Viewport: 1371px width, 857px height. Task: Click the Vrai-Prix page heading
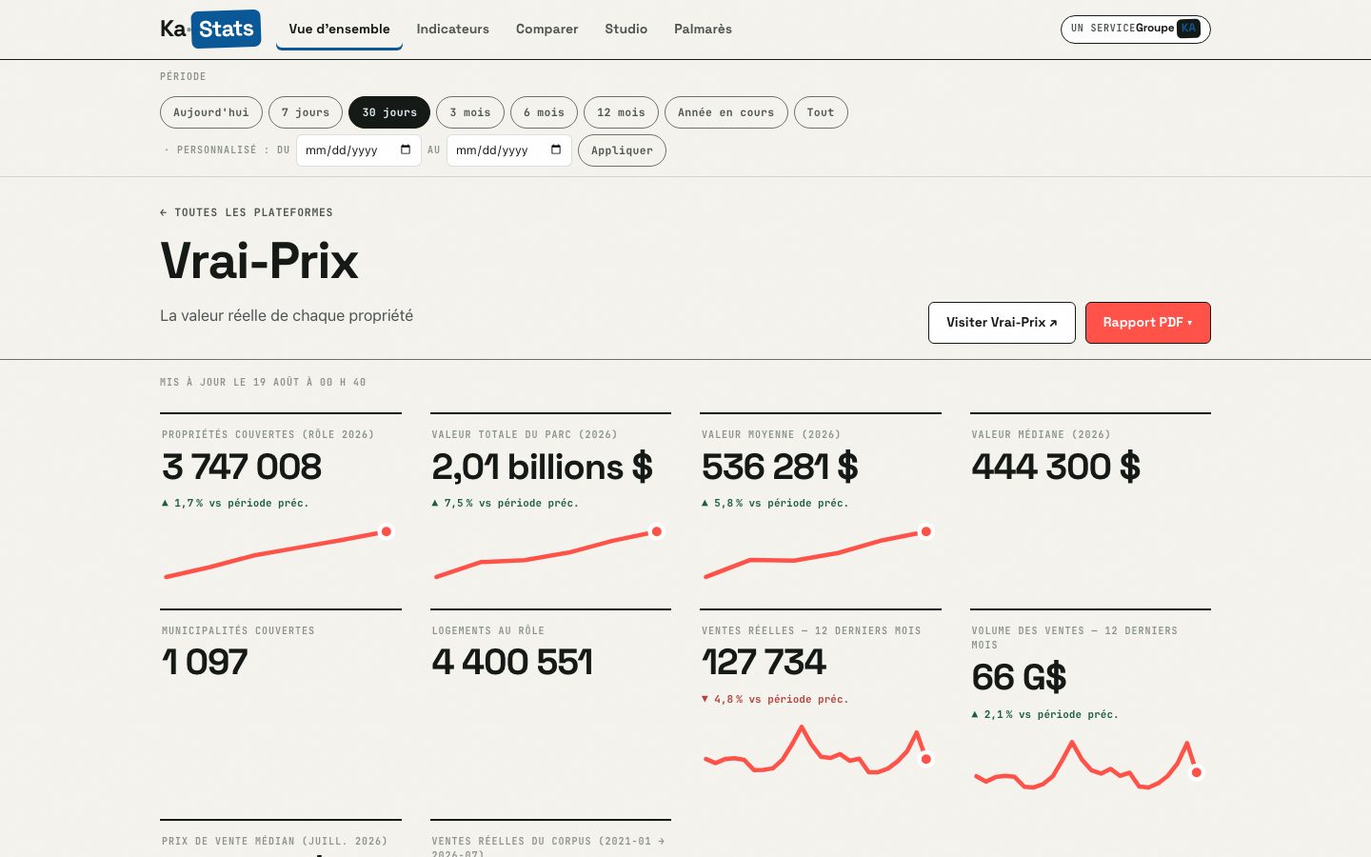(x=259, y=261)
